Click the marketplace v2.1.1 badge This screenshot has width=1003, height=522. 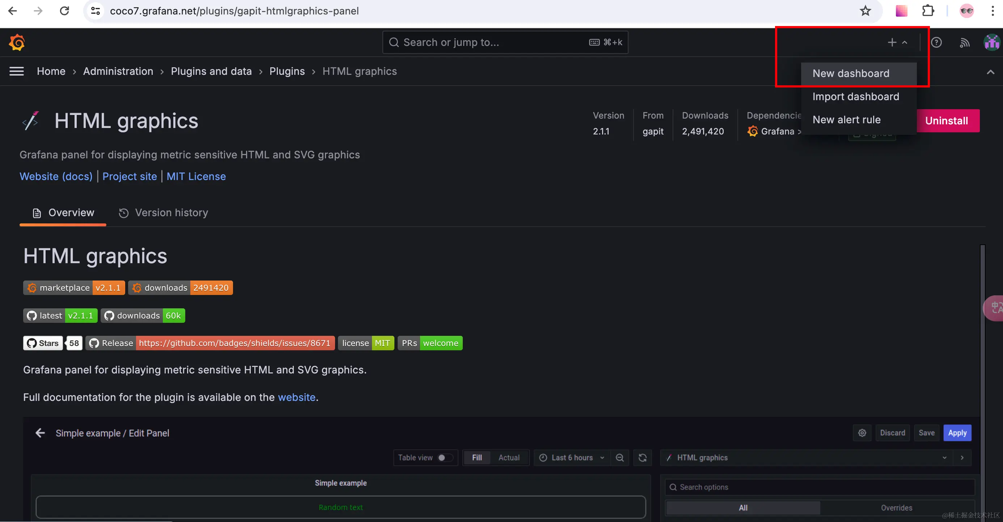pyautogui.click(x=74, y=288)
